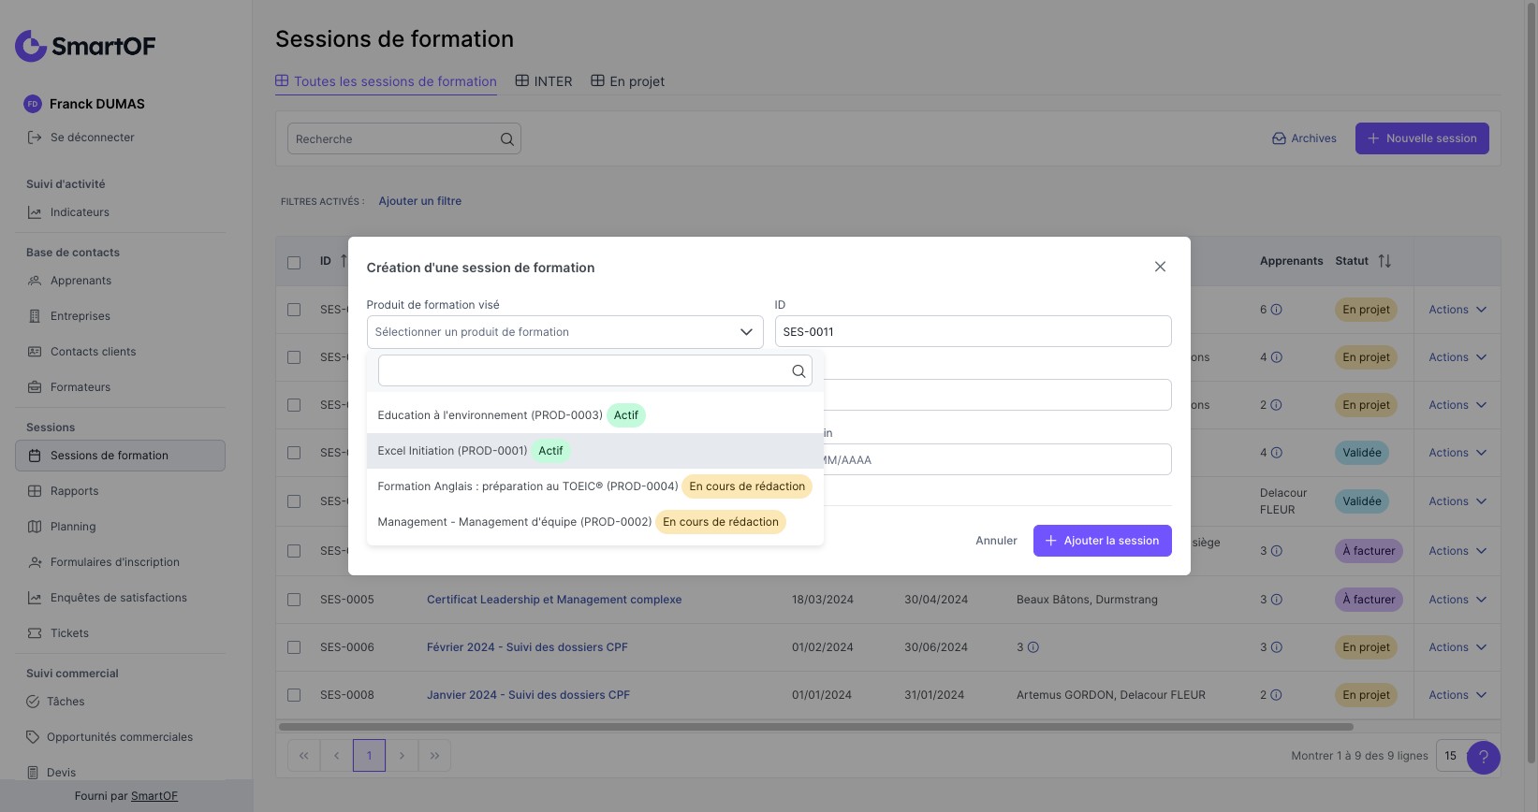Expand Actions menu for SES-0006 row
Screen dimensions: 1538x812
(x=1457, y=647)
